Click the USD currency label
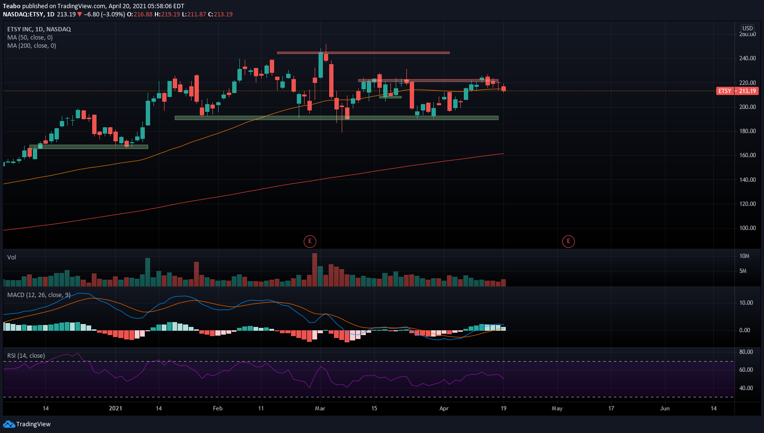The width and height of the screenshot is (764, 433). tap(748, 28)
